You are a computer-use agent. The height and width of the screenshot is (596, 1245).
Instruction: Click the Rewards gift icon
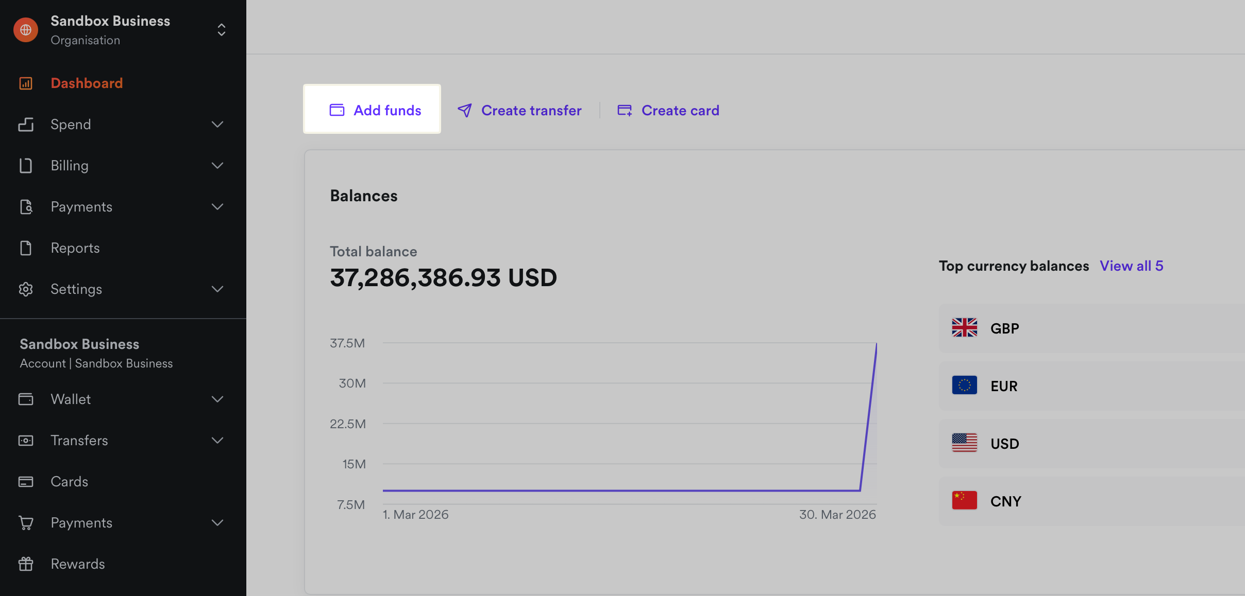coord(26,564)
